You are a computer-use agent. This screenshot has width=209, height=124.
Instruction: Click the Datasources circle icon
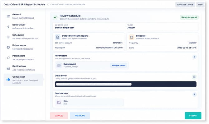8,47
